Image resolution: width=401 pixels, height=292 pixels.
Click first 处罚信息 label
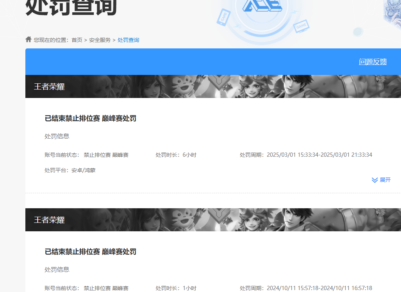(x=57, y=136)
